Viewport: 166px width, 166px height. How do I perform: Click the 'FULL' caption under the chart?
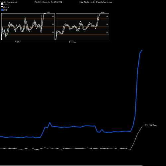[72, 42]
